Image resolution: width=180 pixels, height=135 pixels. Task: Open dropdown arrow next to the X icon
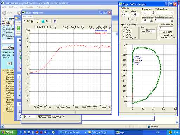[50, 21]
